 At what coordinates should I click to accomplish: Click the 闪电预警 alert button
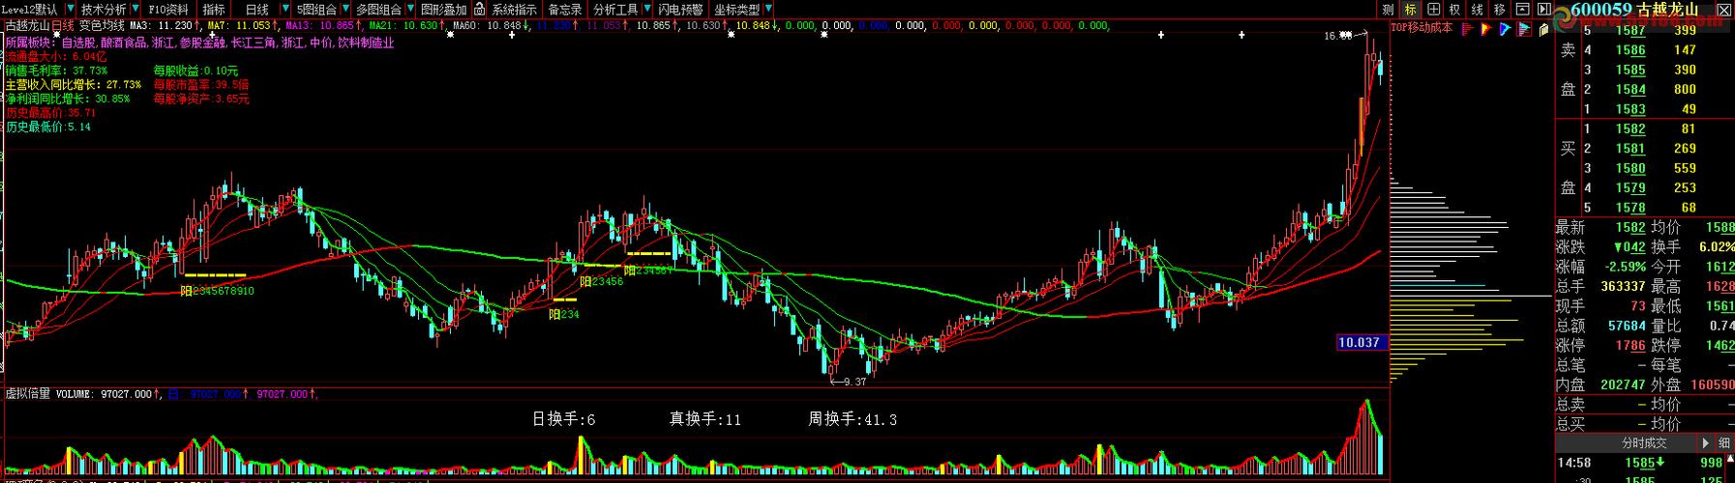[680, 9]
